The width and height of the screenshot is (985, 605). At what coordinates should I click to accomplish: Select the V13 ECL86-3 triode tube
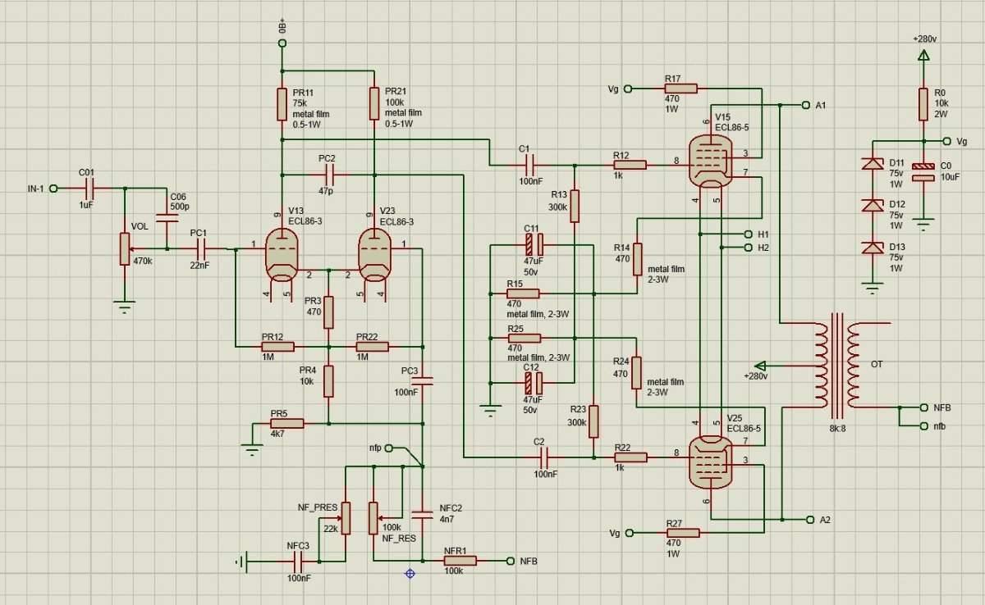point(281,255)
